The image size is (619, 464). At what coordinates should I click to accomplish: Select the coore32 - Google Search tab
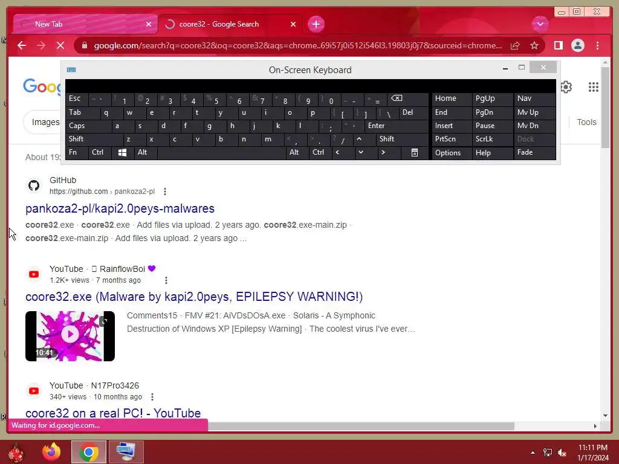point(230,24)
